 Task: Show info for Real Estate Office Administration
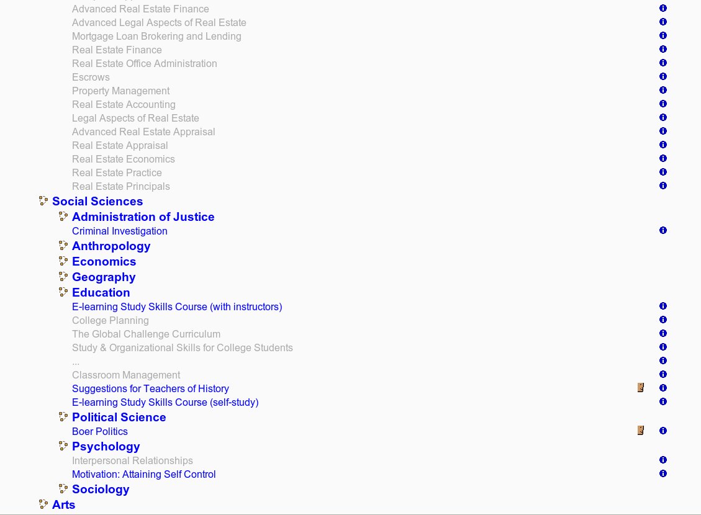pyautogui.click(x=663, y=63)
